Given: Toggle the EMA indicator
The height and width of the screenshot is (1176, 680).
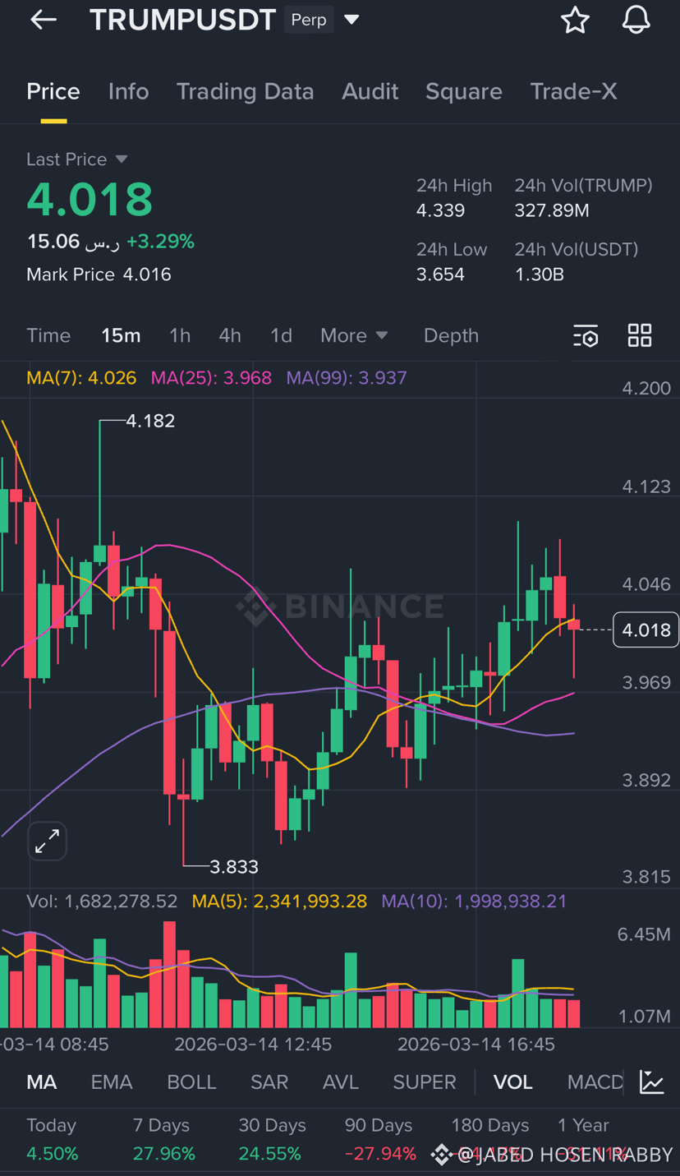Looking at the screenshot, I should pyautogui.click(x=112, y=1082).
